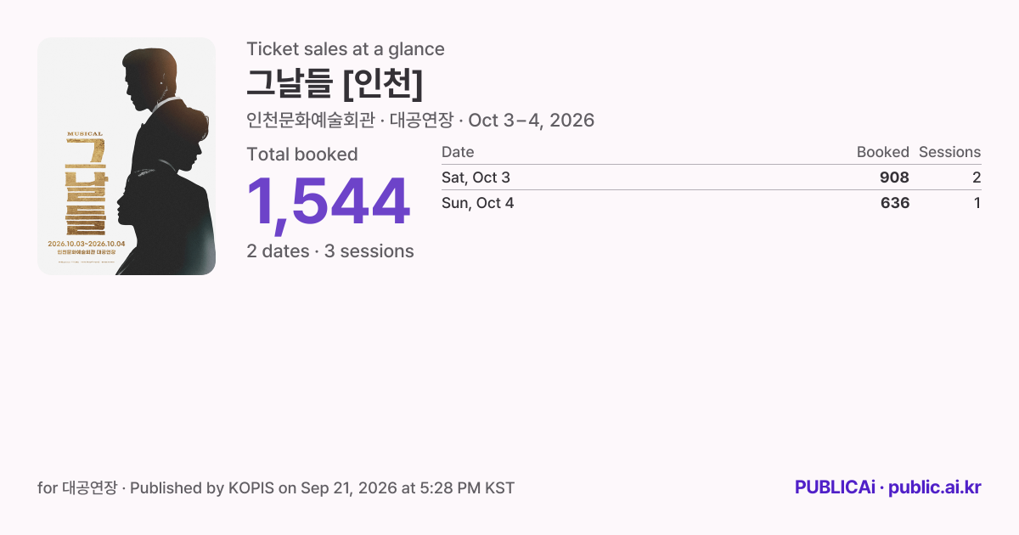Screen dimensions: 1019x535
Task: Click the Total booked number 1,544
Action: (x=329, y=203)
